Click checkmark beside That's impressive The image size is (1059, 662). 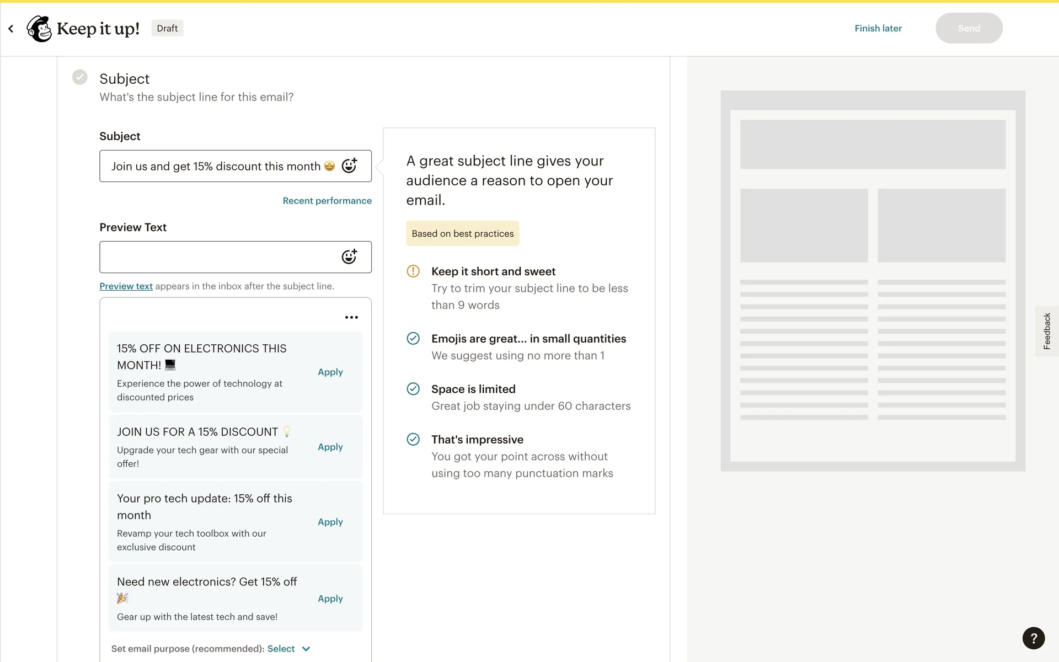tap(413, 439)
